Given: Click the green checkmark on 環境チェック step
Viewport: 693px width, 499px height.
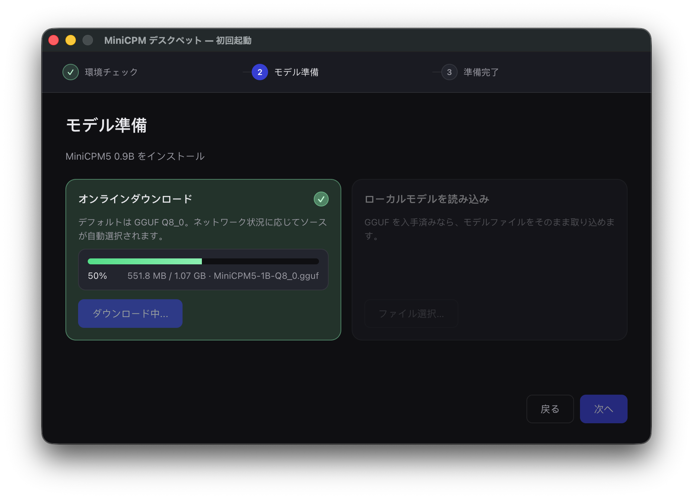Looking at the screenshot, I should click(71, 72).
